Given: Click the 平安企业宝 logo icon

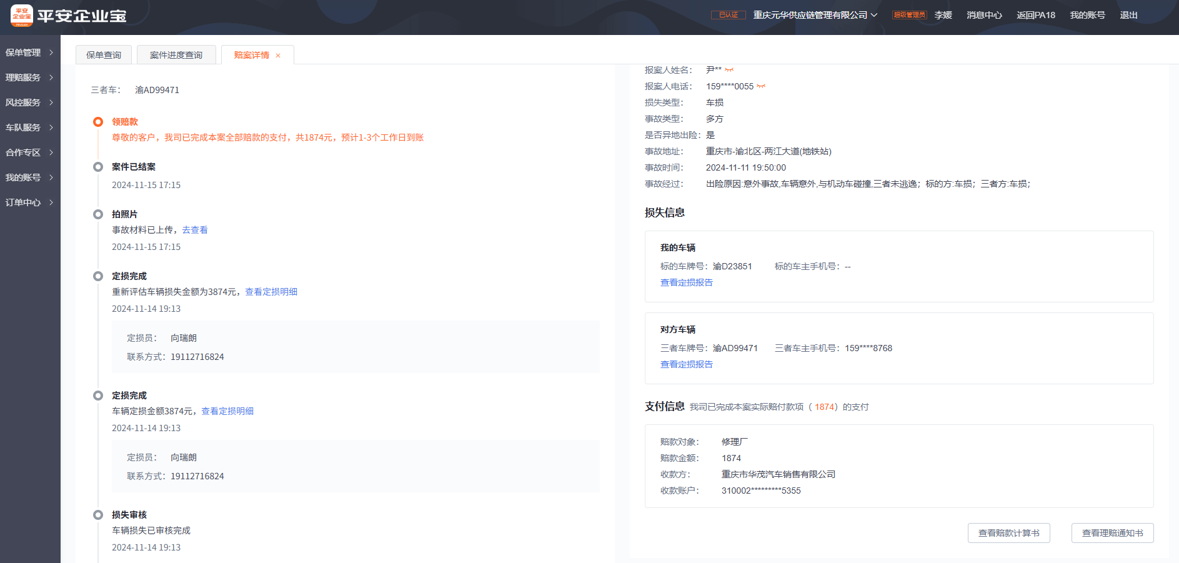Looking at the screenshot, I should coord(22,16).
